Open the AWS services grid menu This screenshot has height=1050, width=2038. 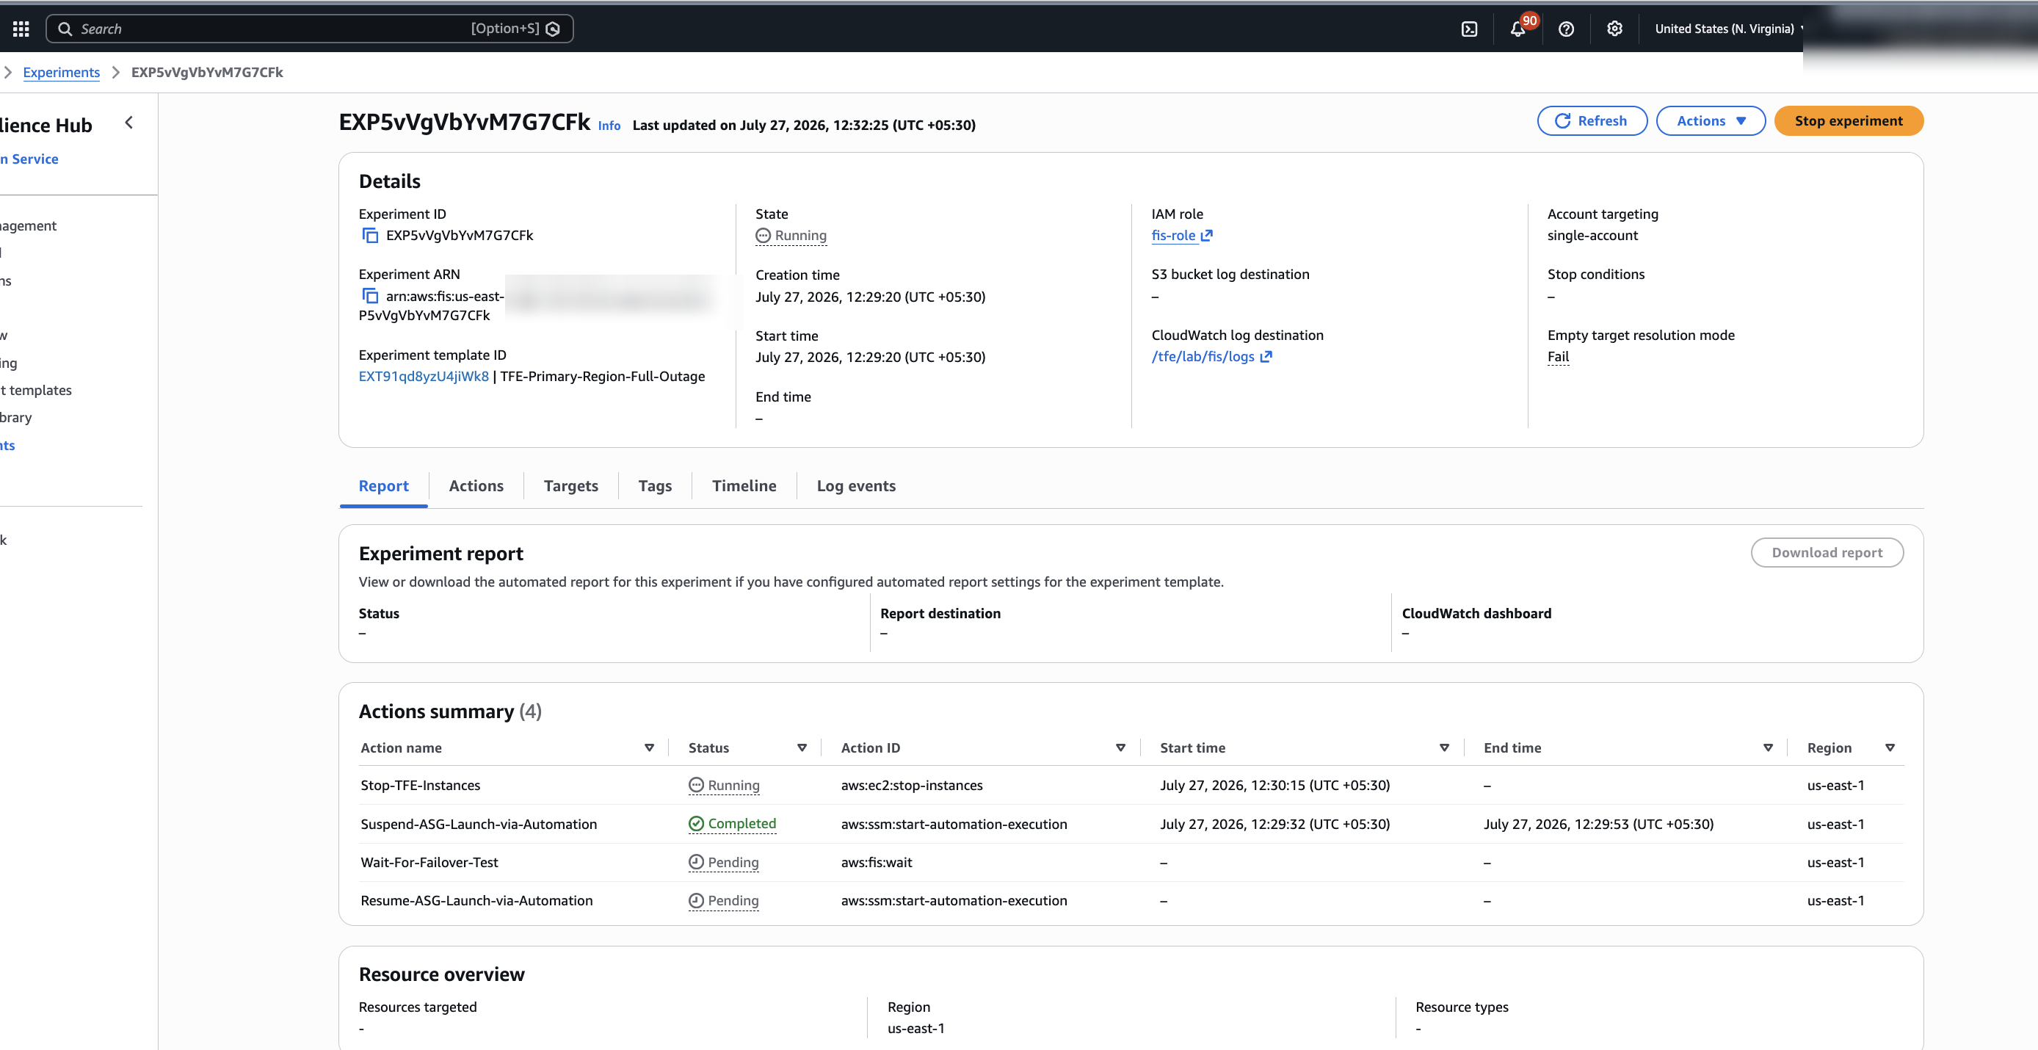click(x=21, y=29)
